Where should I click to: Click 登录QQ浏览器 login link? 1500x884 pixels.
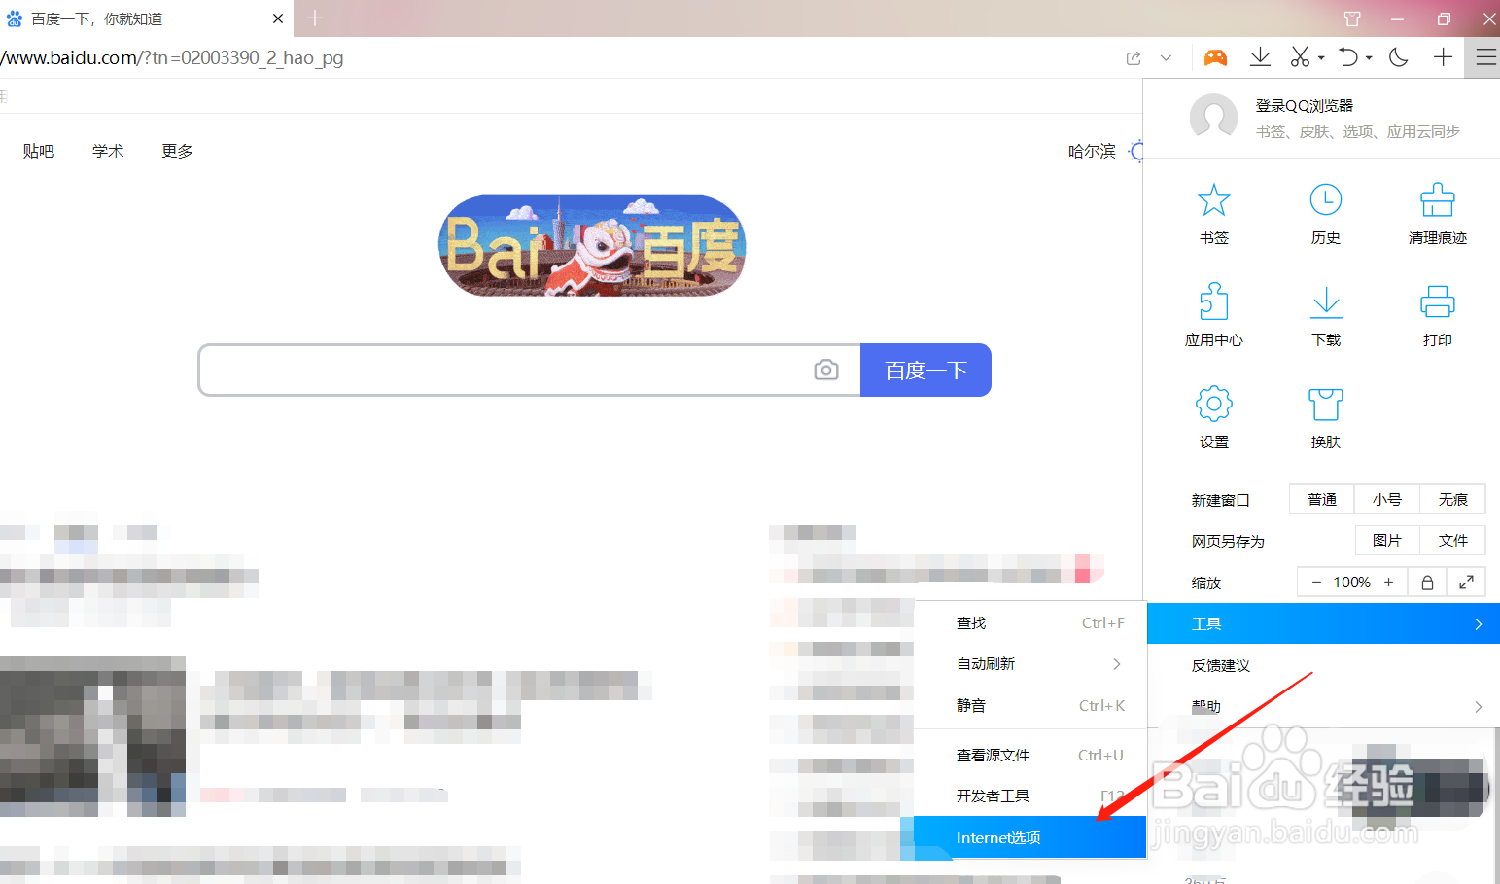tap(1304, 105)
